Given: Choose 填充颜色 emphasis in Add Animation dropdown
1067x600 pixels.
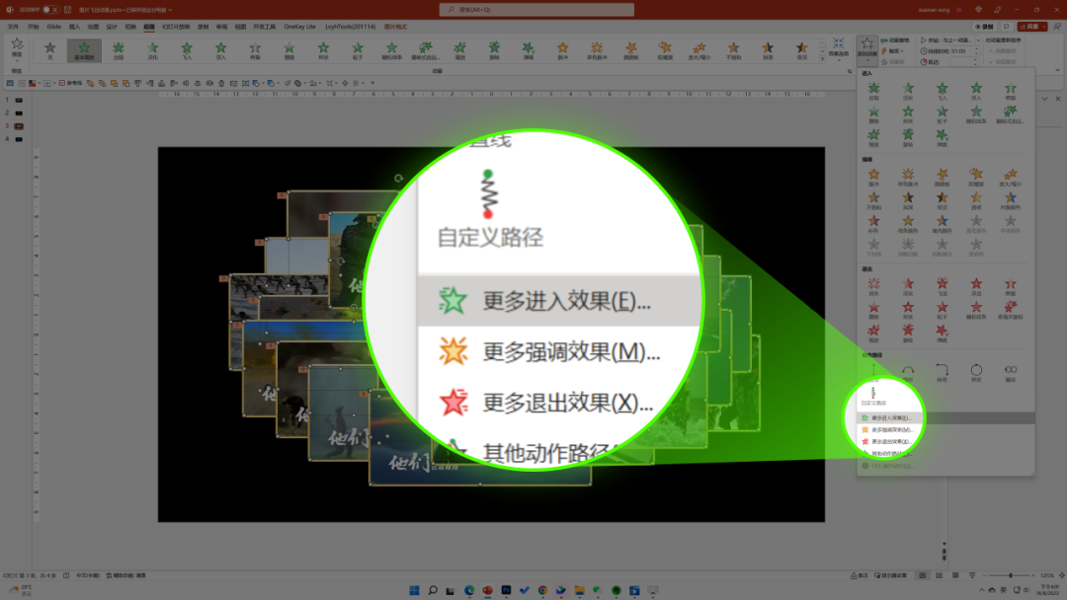Looking at the screenshot, I should point(942,224).
